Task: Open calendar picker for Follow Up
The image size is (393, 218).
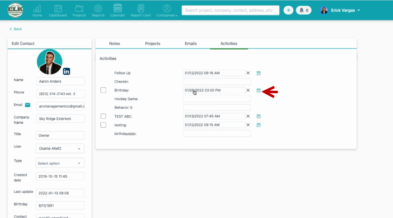Action: [x=258, y=73]
